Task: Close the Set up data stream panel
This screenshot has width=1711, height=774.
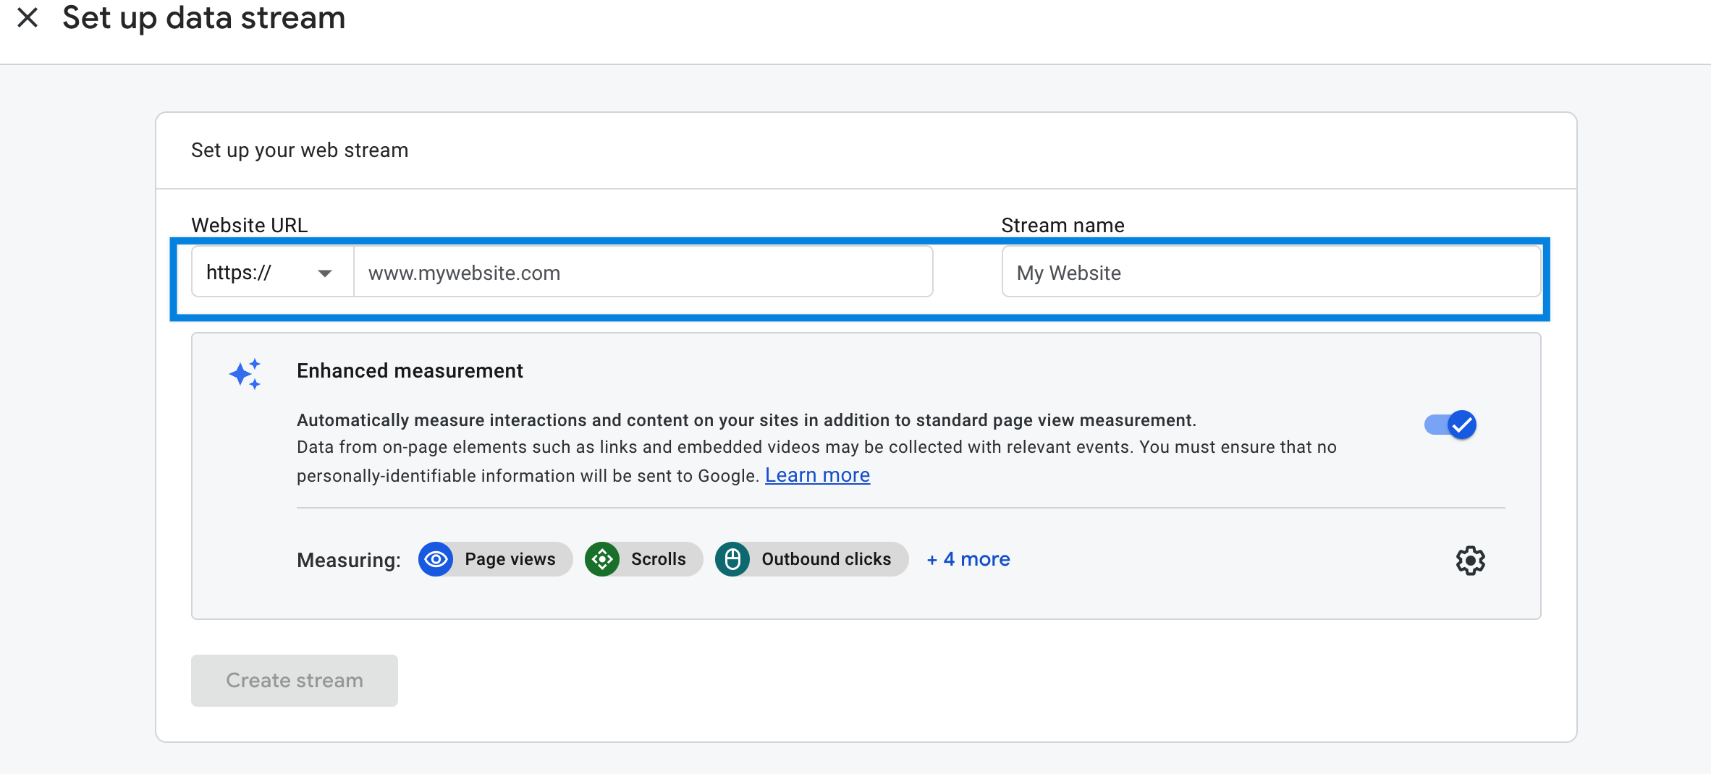Action: pyautogui.click(x=28, y=17)
